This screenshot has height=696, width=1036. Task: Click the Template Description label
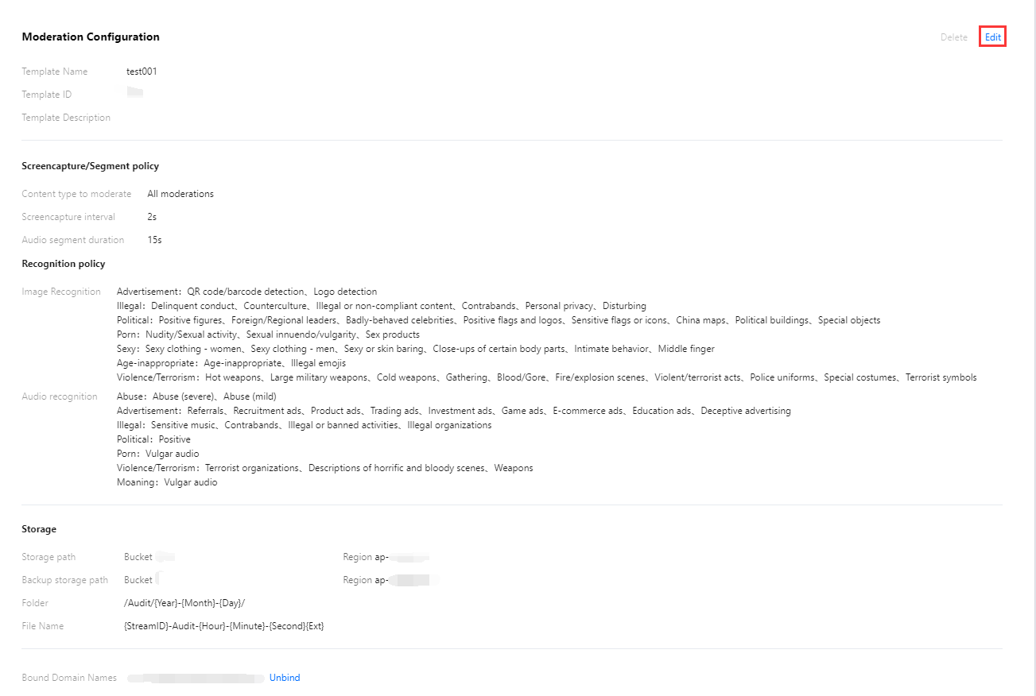pyautogui.click(x=66, y=118)
